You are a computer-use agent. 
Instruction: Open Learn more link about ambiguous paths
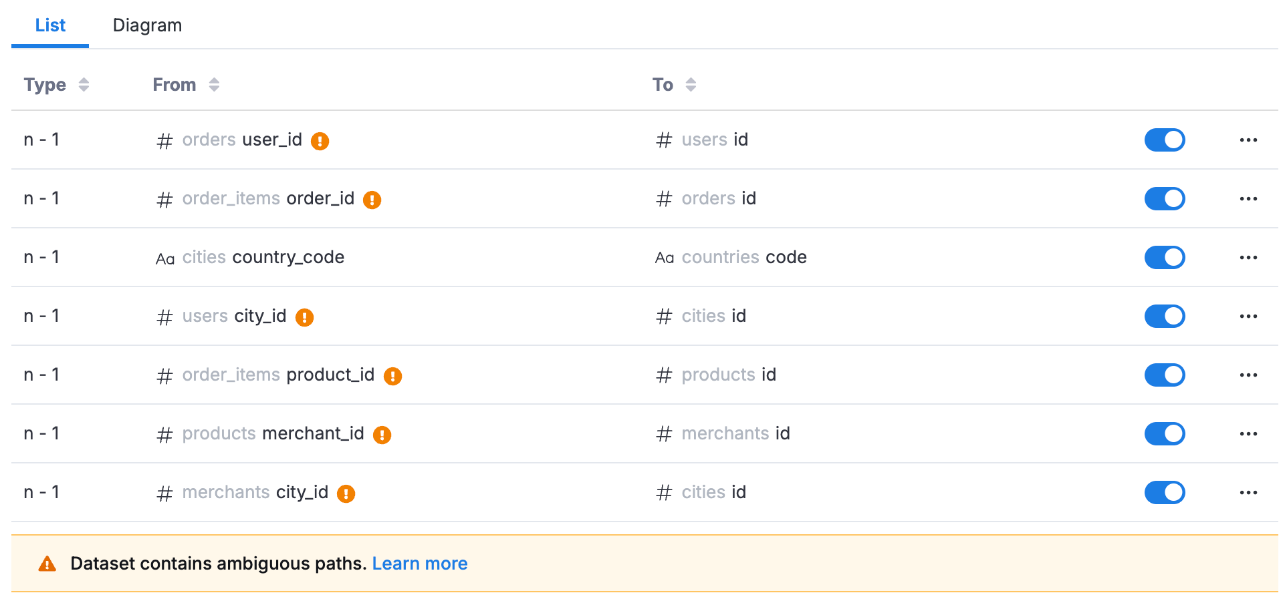coord(420,564)
